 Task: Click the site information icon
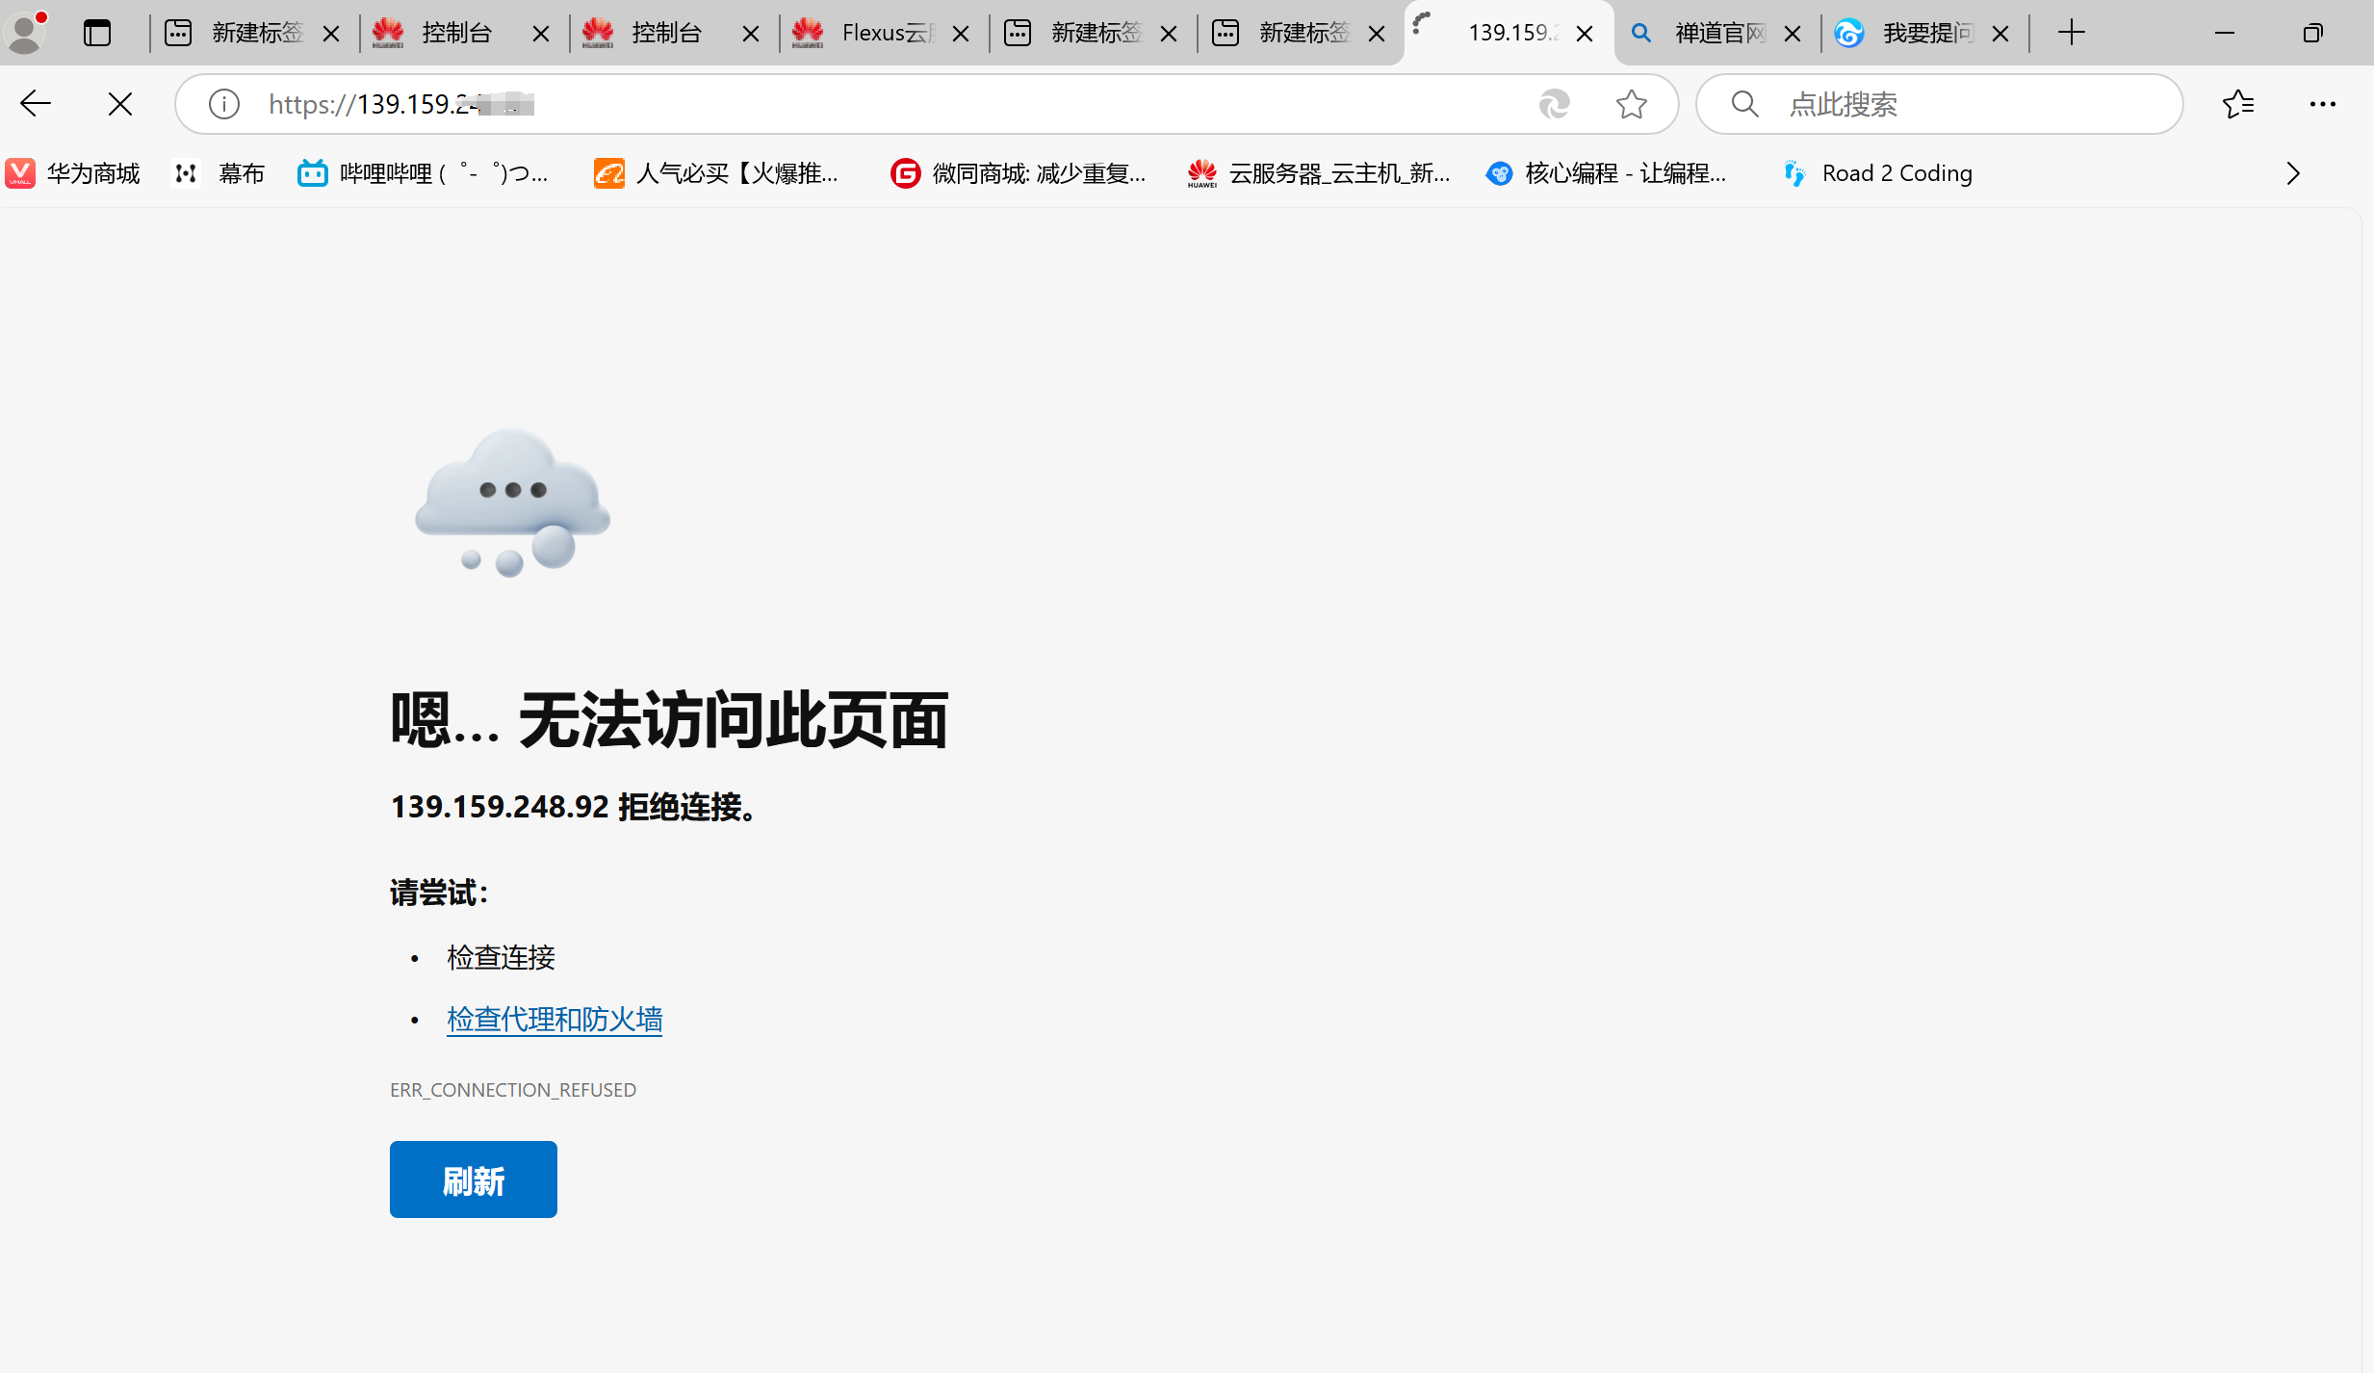223,104
